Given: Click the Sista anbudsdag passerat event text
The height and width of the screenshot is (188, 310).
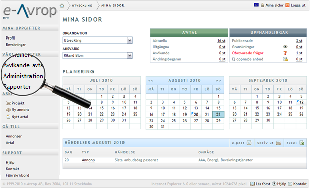Looking at the screenshot, I should click(136, 160).
